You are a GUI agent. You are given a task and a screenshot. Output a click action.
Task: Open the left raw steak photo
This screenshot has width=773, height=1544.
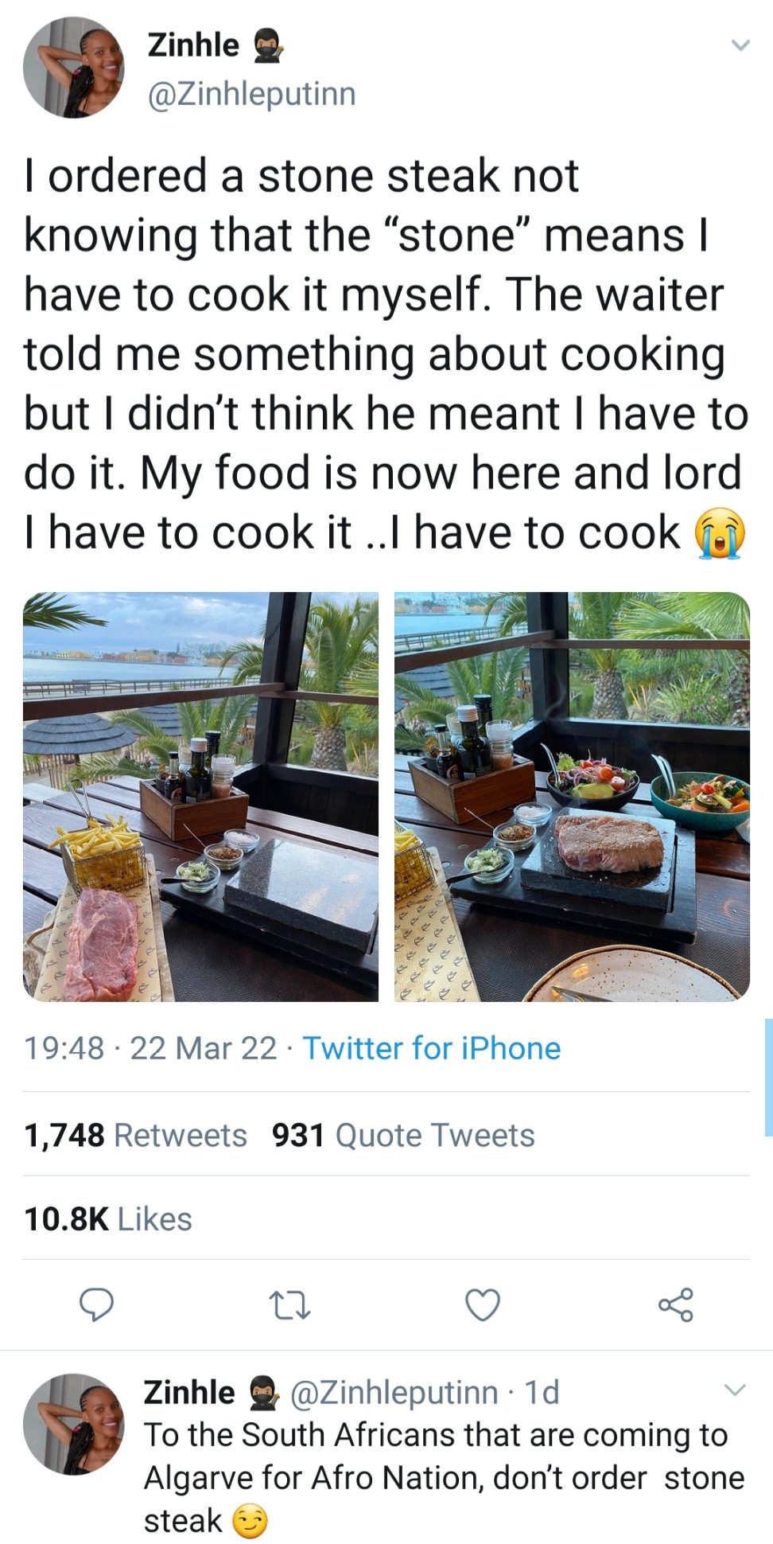[x=200, y=796]
